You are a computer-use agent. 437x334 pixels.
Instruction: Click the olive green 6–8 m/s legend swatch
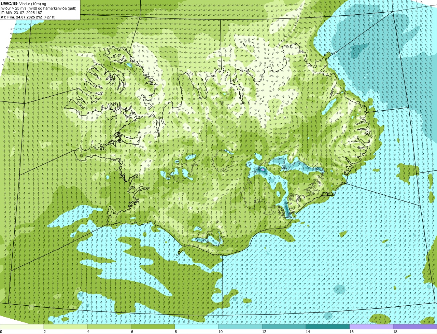[x=153, y=326]
